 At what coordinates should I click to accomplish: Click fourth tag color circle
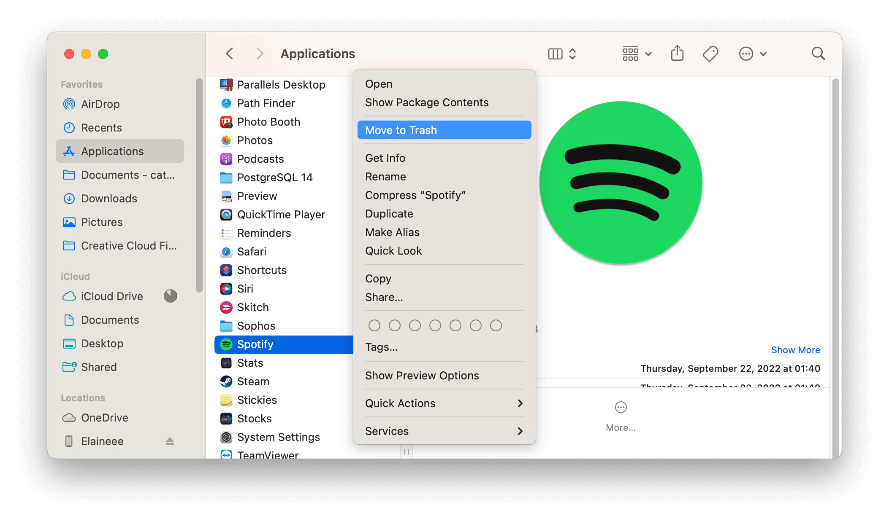[435, 325]
